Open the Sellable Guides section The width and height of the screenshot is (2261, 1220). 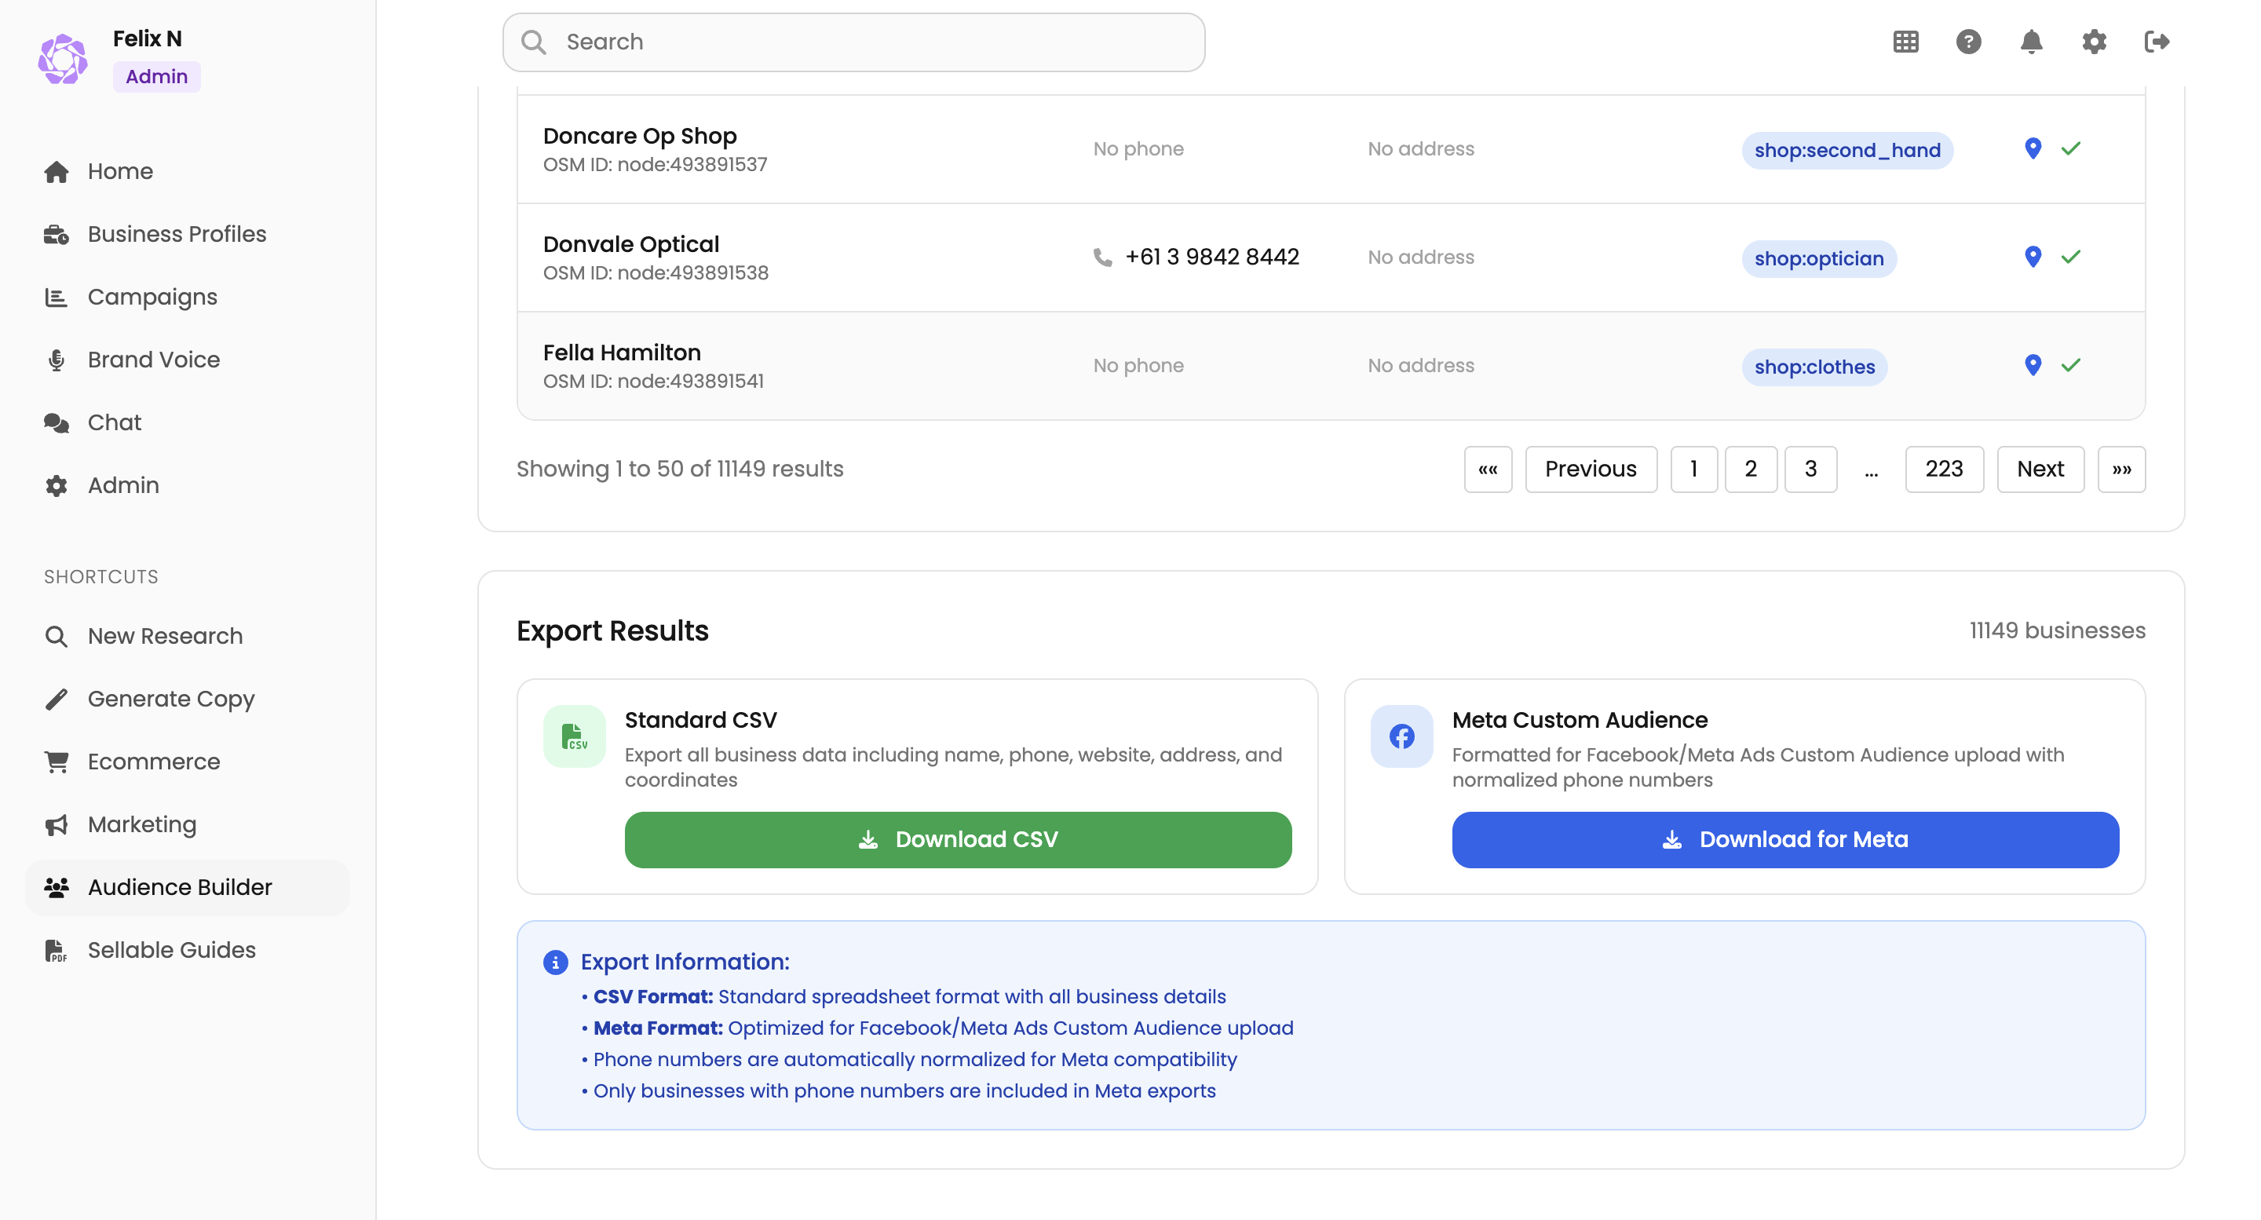click(171, 950)
